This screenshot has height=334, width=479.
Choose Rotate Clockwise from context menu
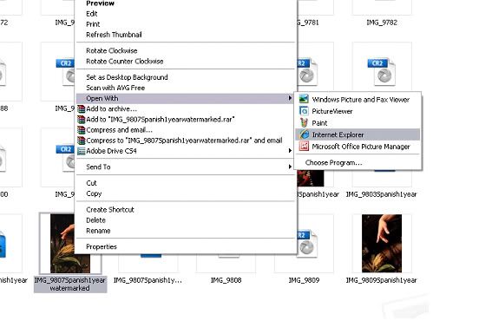coord(111,50)
